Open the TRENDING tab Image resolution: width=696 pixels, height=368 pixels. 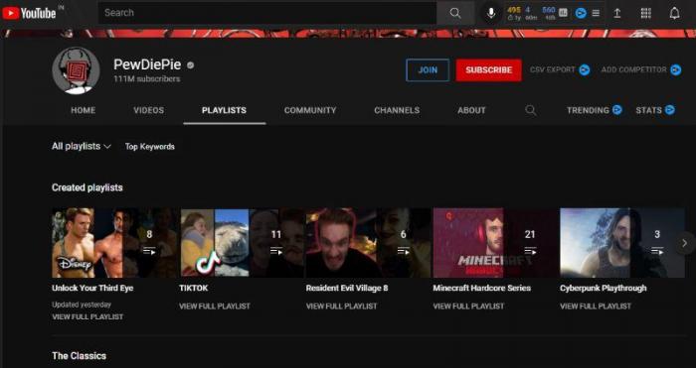[588, 110]
